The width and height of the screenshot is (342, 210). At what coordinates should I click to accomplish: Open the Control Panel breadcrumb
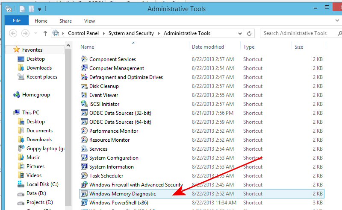pyautogui.click(x=83, y=33)
